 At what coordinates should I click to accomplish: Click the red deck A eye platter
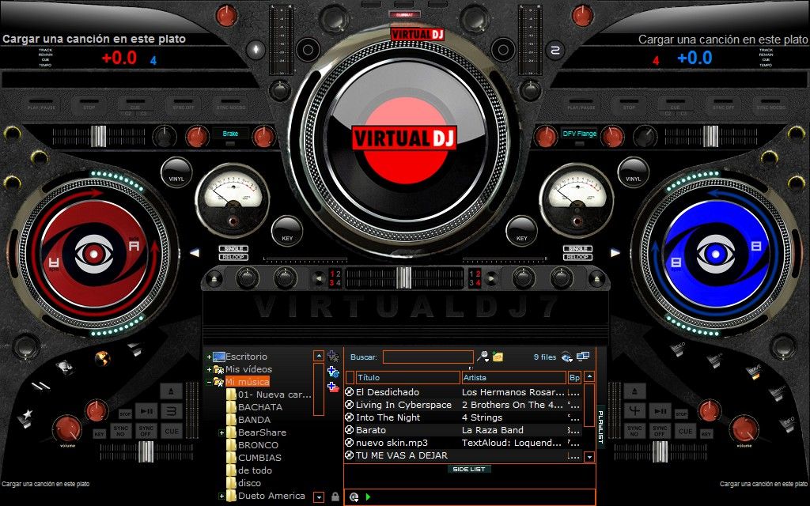94,254
